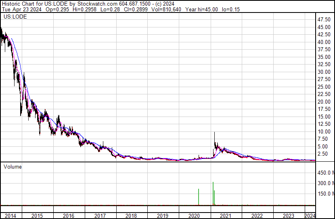Click the Stockwatch.com text in header
Viewport: 335px width, 219px height.
[94, 3]
